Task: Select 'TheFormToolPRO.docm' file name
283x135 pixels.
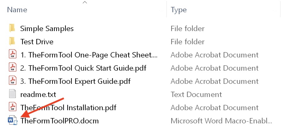Action: click(x=59, y=121)
